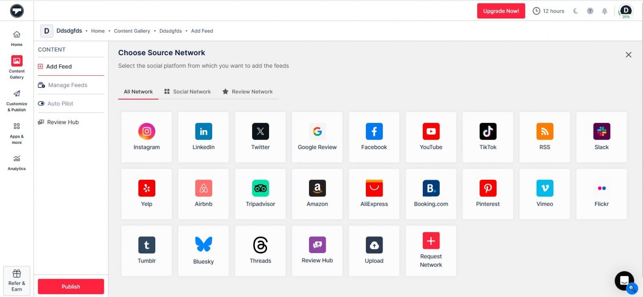Select the Threads network tile

[x=260, y=250]
